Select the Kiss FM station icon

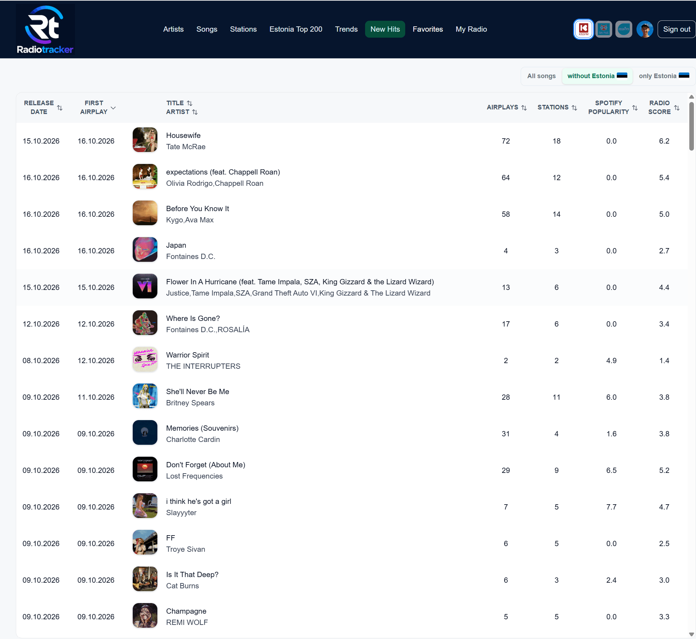583,29
